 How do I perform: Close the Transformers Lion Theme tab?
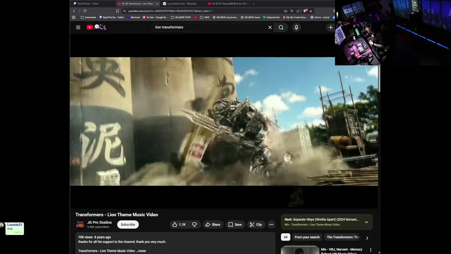point(157,4)
